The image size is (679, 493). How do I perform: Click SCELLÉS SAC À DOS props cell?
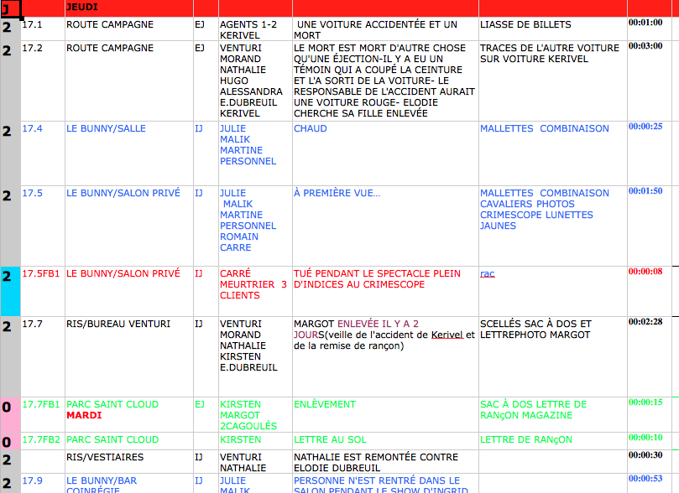pos(552,356)
